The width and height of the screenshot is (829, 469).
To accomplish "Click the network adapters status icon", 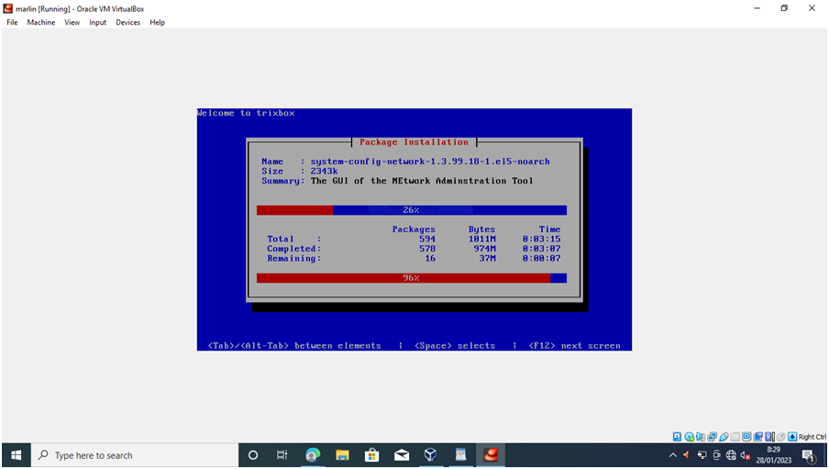I will pyautogui.click(x=713, y=437).
